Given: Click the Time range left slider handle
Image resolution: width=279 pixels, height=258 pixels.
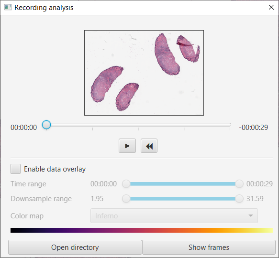Looking at the screenshot, I should (126, 184).
